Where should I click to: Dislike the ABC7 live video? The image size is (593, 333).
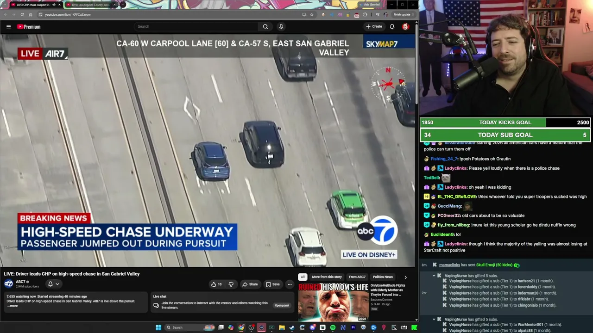pyautogui.click(x=231, y=284)
